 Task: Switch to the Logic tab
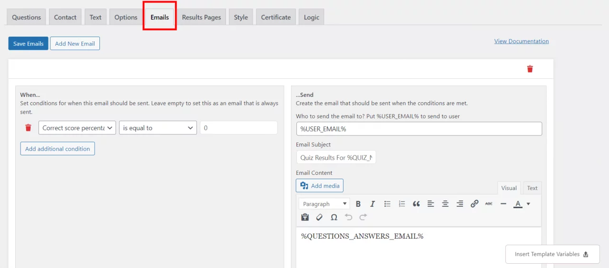(x=312, y=17)
